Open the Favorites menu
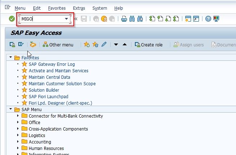This screenshot has width=236, height=155. (57, 8)
